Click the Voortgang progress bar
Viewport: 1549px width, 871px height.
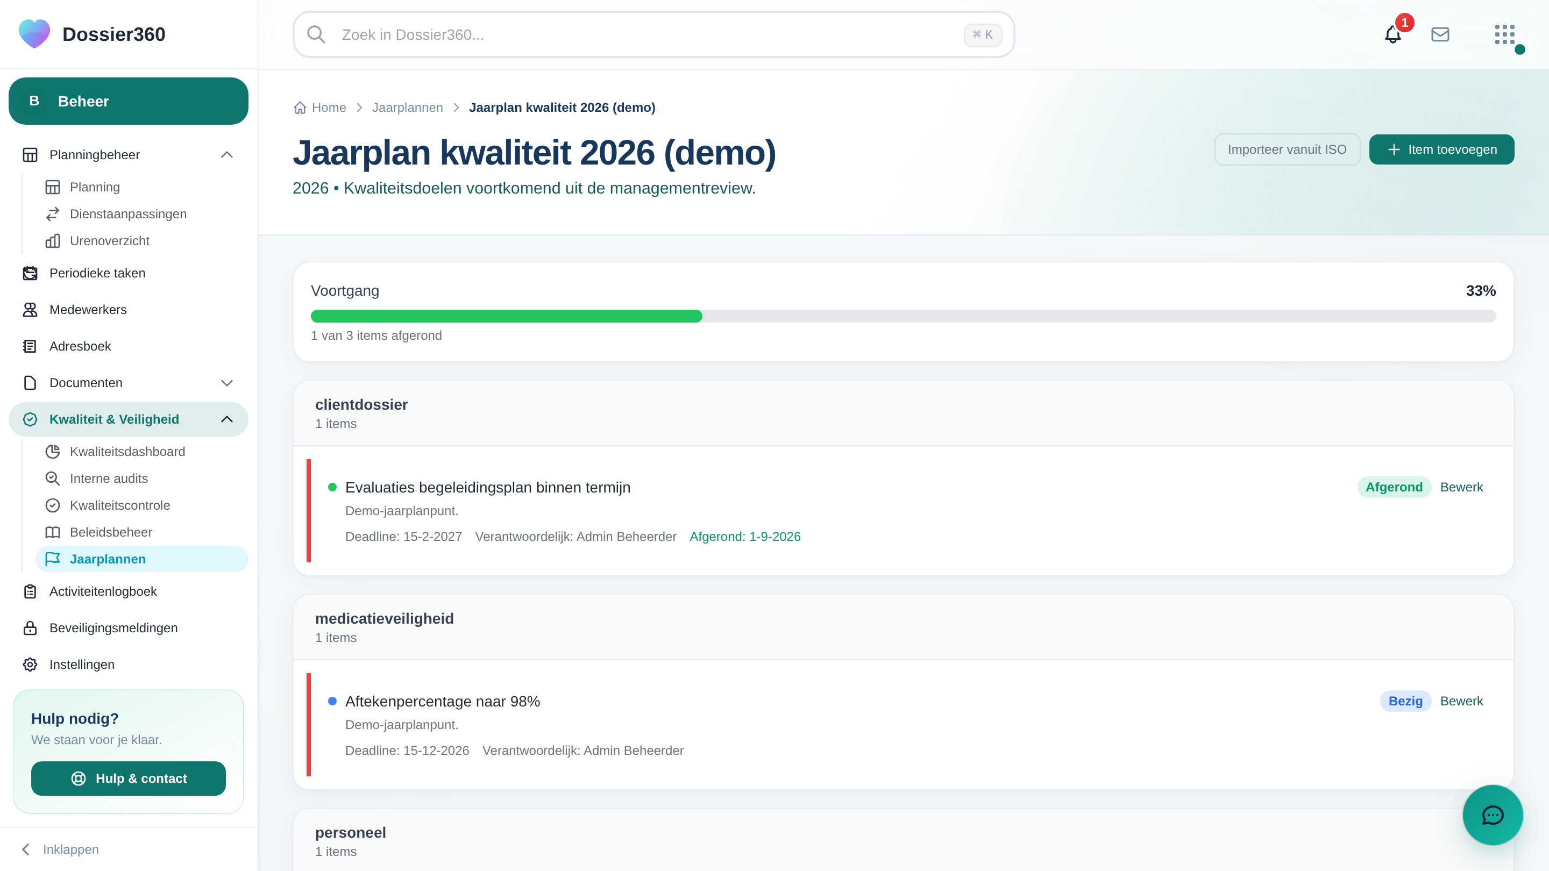[903, 316]
